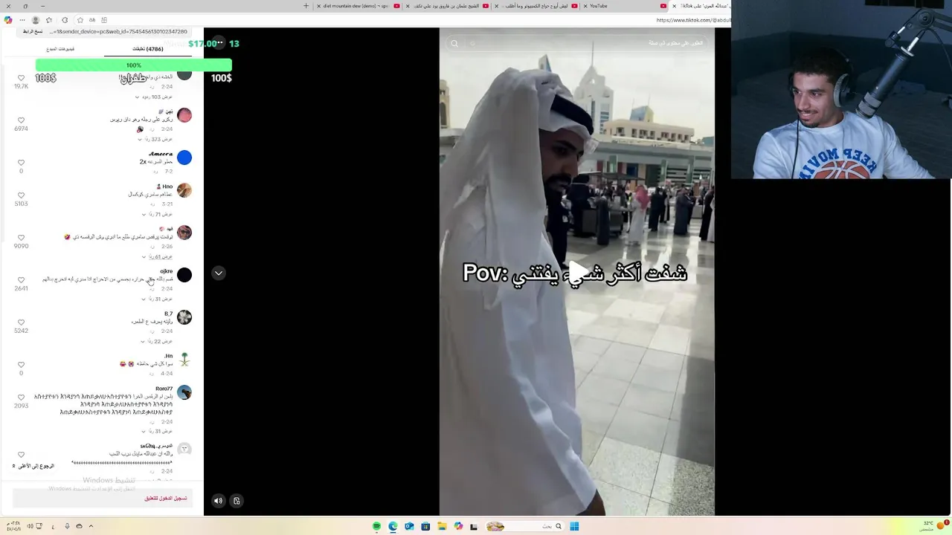Expand the 22 replies under B.7's comment
952x535 pixels.
(157, 341)
